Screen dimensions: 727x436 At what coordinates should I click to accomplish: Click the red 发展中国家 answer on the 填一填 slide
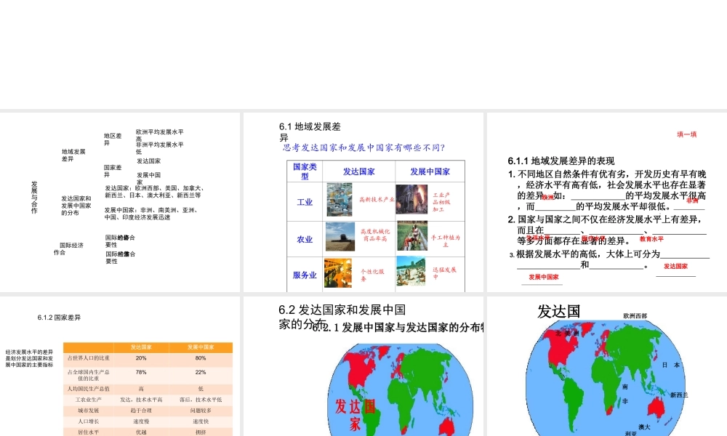(543, 277)
